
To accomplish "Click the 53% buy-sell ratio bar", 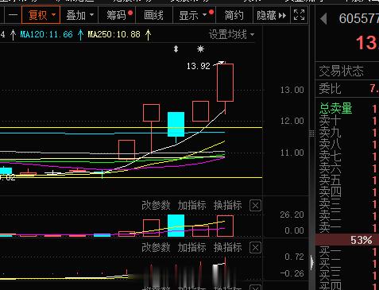I will [x=347, y=240].
